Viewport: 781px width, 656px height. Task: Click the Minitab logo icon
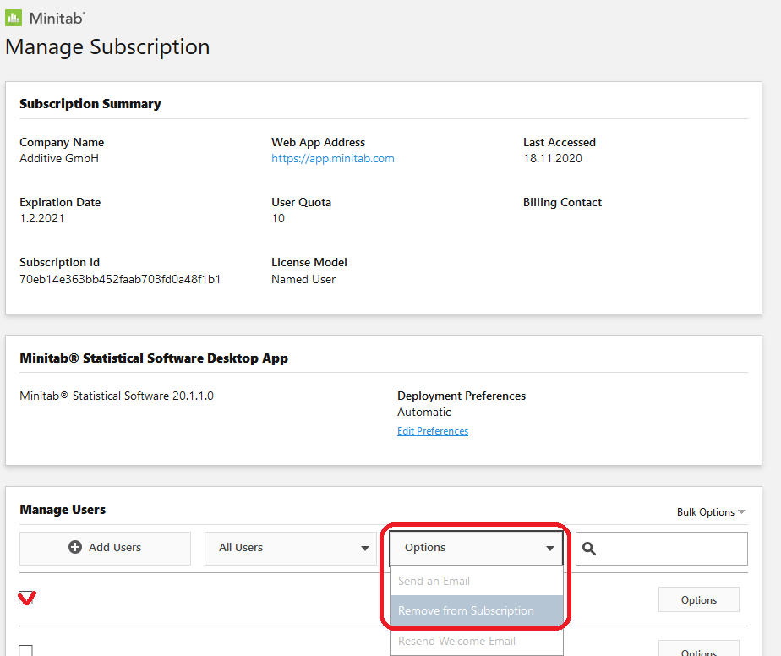(14, 18)
